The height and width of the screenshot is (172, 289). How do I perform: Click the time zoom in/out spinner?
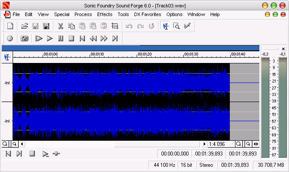[256, 144]
